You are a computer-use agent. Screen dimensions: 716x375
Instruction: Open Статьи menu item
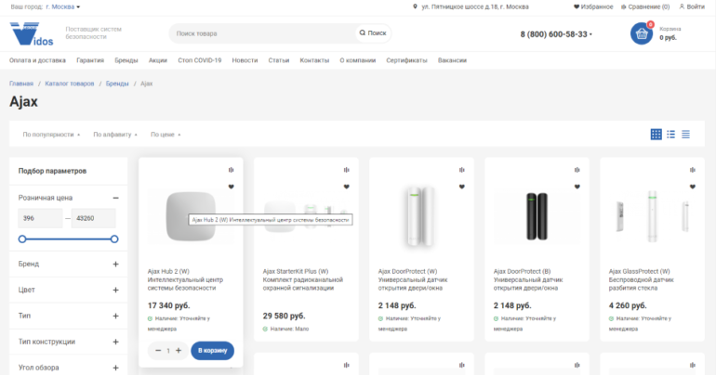tap(279, 60)
